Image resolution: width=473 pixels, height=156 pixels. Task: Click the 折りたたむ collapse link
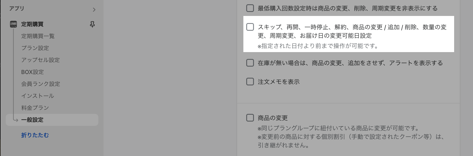point(35,135)
